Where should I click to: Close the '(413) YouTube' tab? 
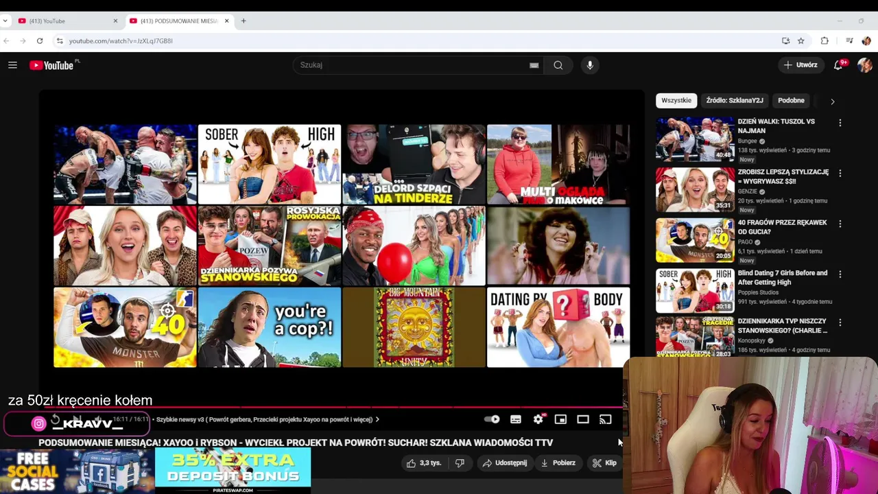point(115,21)
